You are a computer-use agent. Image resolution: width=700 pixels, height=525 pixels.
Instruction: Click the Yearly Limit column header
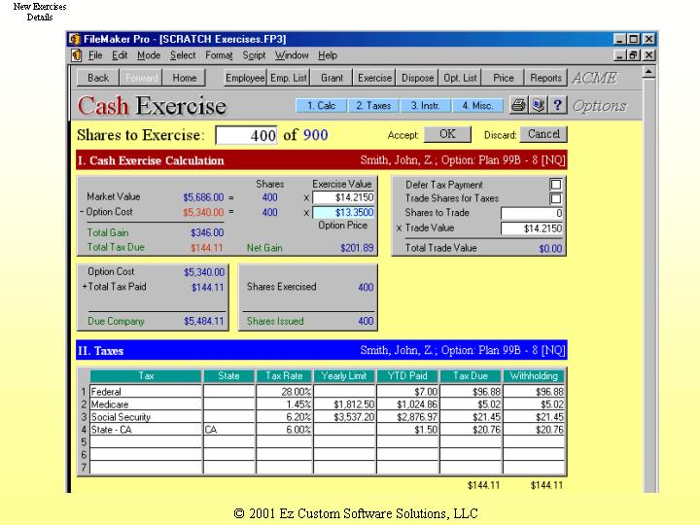(344, 376)
